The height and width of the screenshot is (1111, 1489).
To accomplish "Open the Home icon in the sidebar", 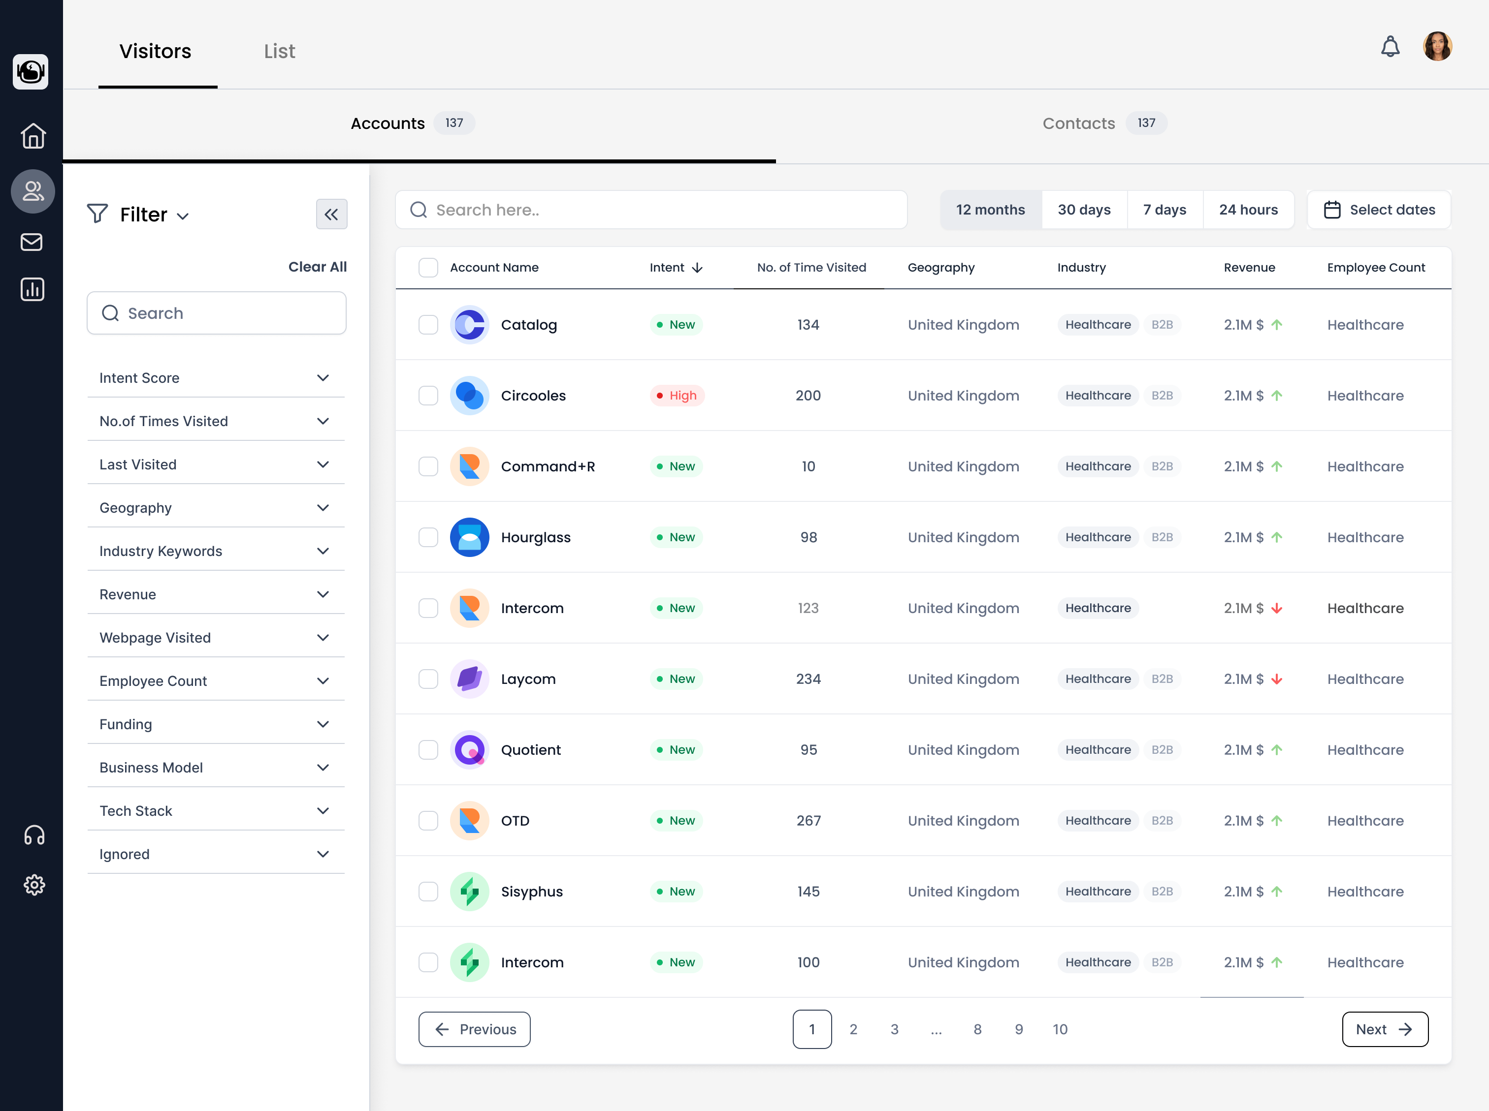I will [32, 136].
